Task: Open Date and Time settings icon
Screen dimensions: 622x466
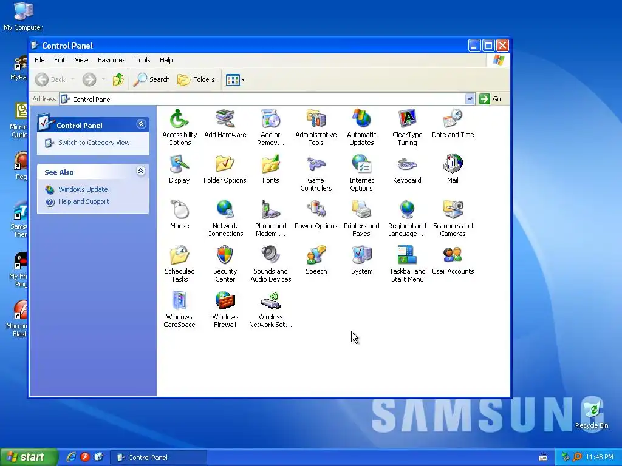Action: tap(453, 119)
